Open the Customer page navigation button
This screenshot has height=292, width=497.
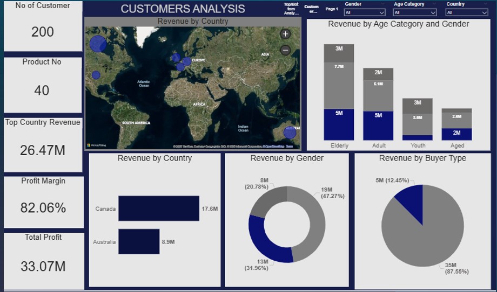(311, 9)
